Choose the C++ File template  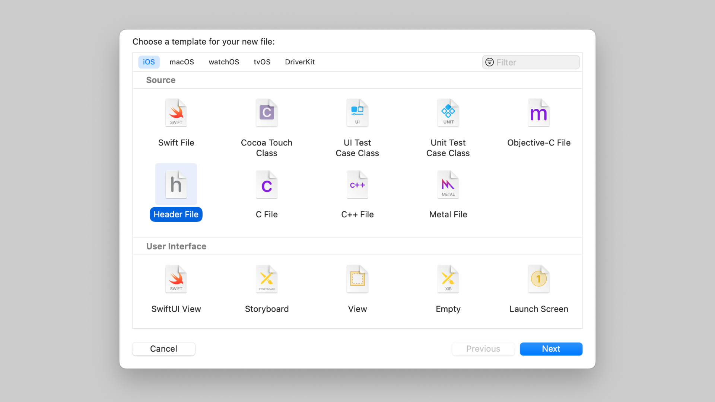pos(357,185)
